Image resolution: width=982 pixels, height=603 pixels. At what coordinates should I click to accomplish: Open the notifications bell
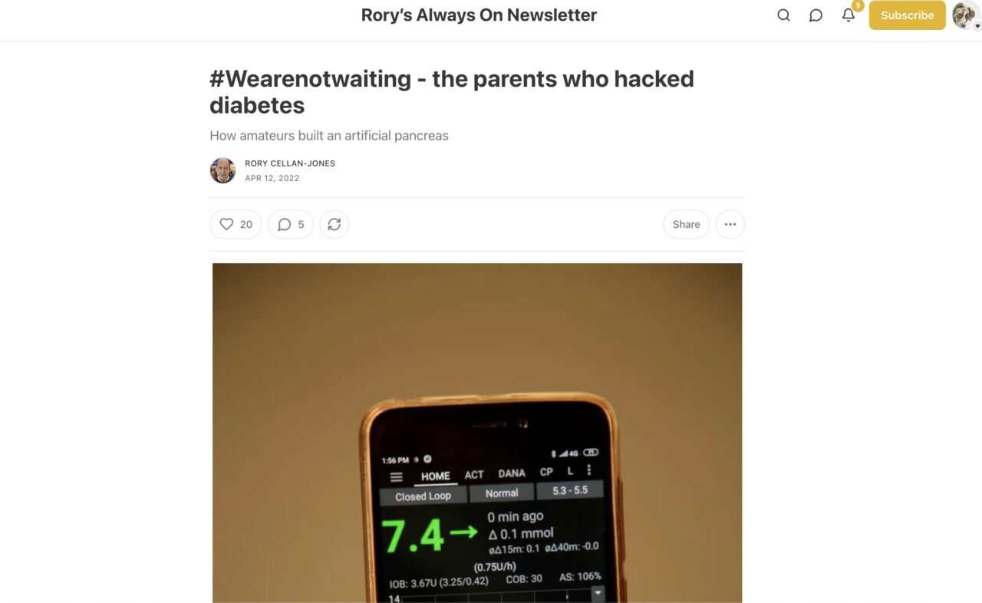848,15
